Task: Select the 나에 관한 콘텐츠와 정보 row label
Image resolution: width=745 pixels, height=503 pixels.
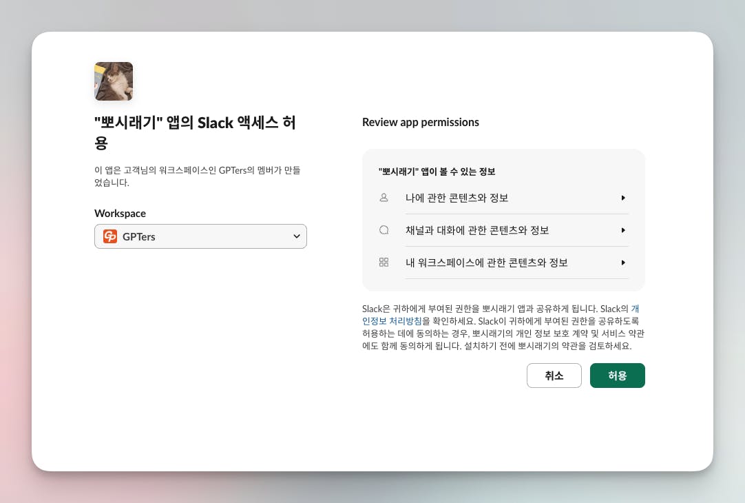Action: 457,198
